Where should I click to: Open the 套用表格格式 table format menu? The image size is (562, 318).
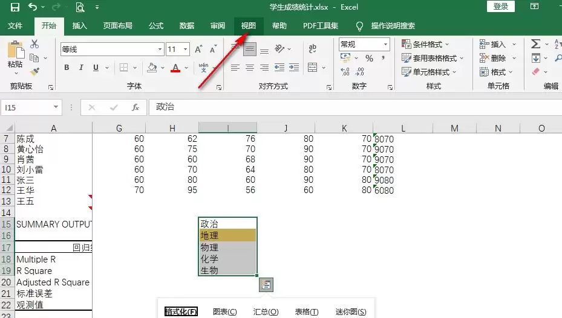433,59
